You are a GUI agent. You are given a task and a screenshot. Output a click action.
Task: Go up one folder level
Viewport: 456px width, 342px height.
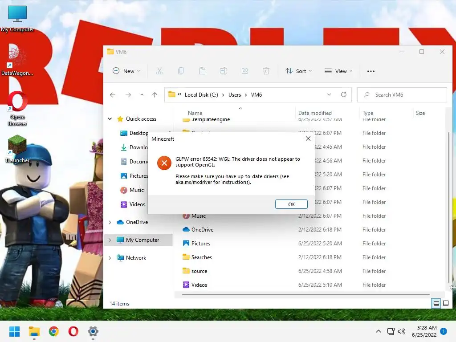pyautogui.click(x=155, y=95)
